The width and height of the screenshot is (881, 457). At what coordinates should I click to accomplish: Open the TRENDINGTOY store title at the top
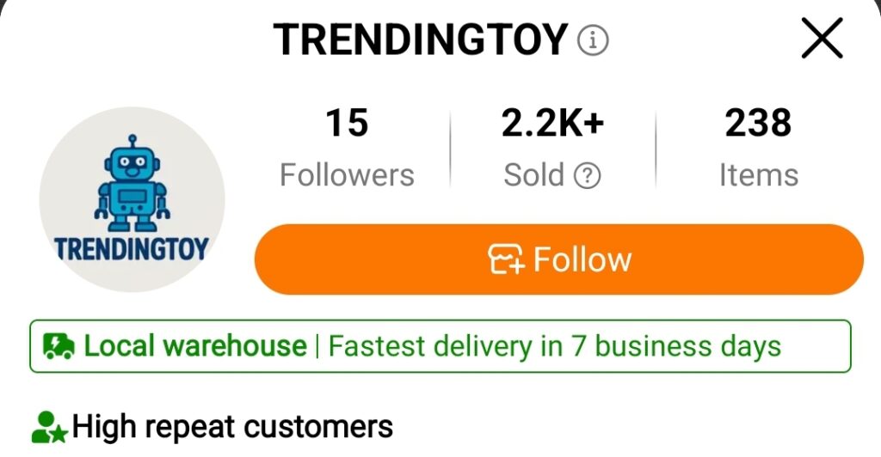click(x=420, y=40)
